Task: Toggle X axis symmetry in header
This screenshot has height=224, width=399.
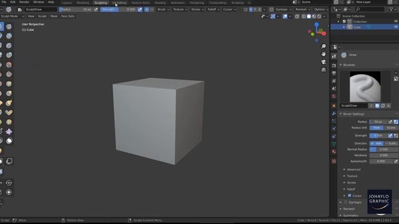Action: (x=251, y=9)
